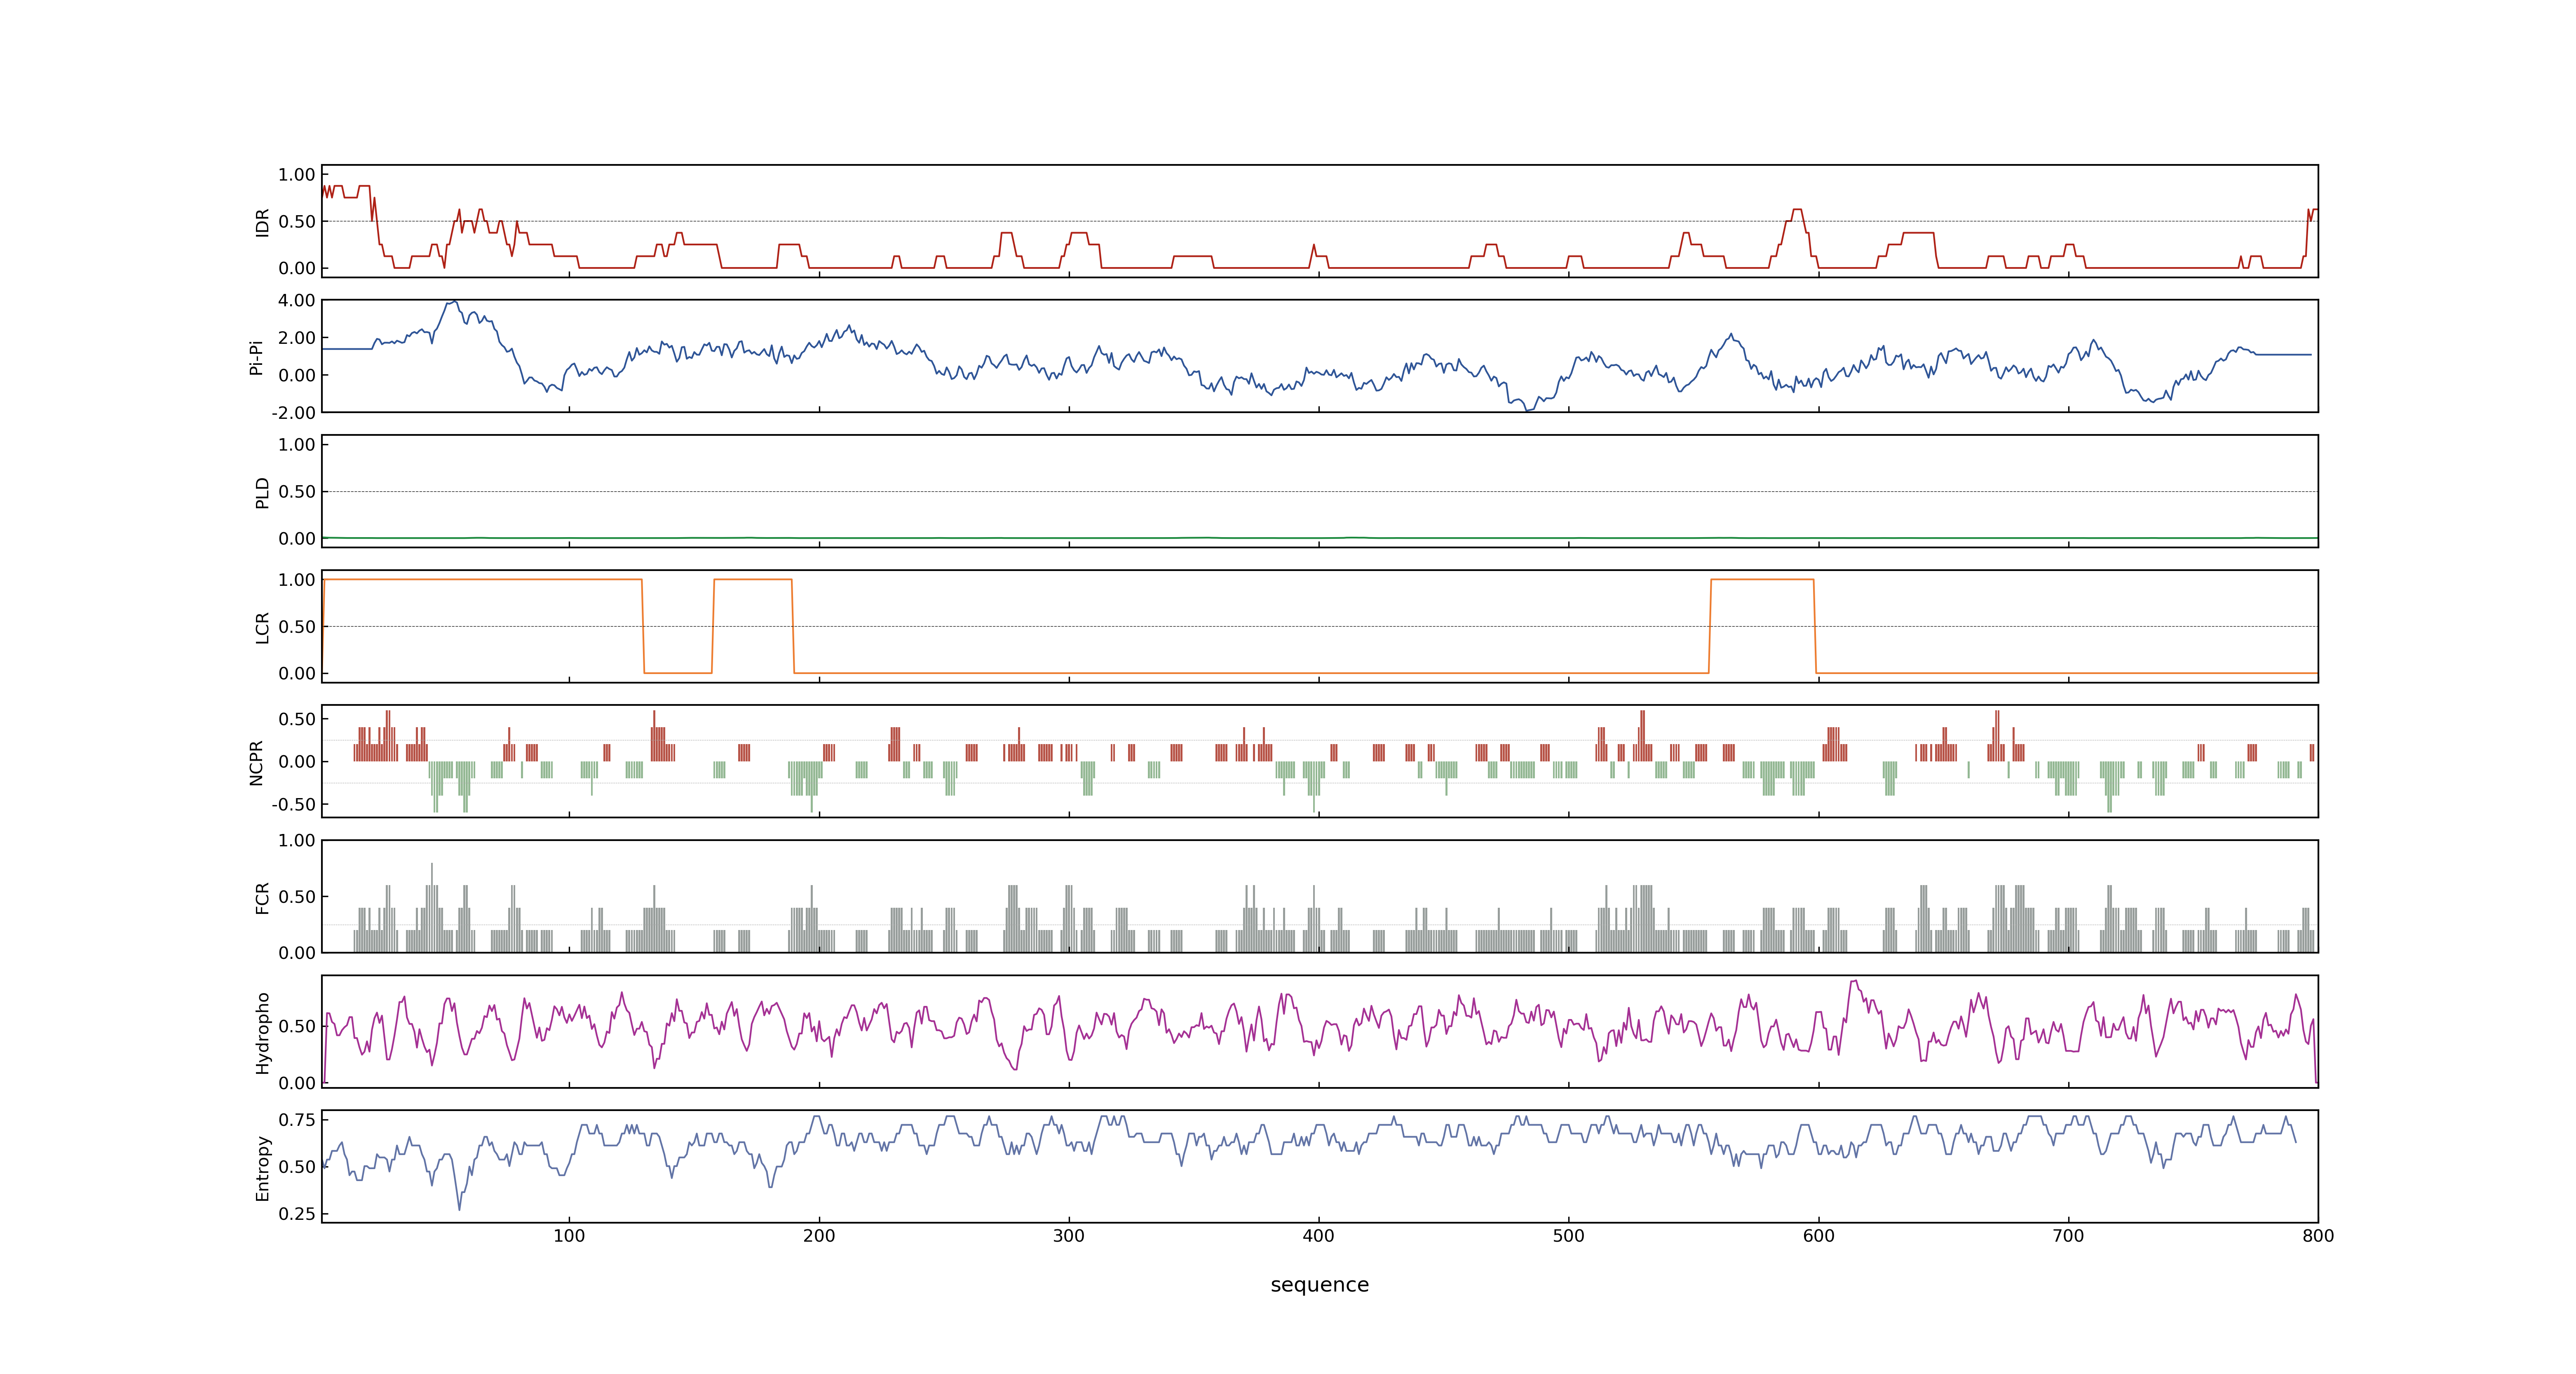2576x1374 pixels.
Task: Click the 800 x-axis tick label
Action: point(2318,1236)
